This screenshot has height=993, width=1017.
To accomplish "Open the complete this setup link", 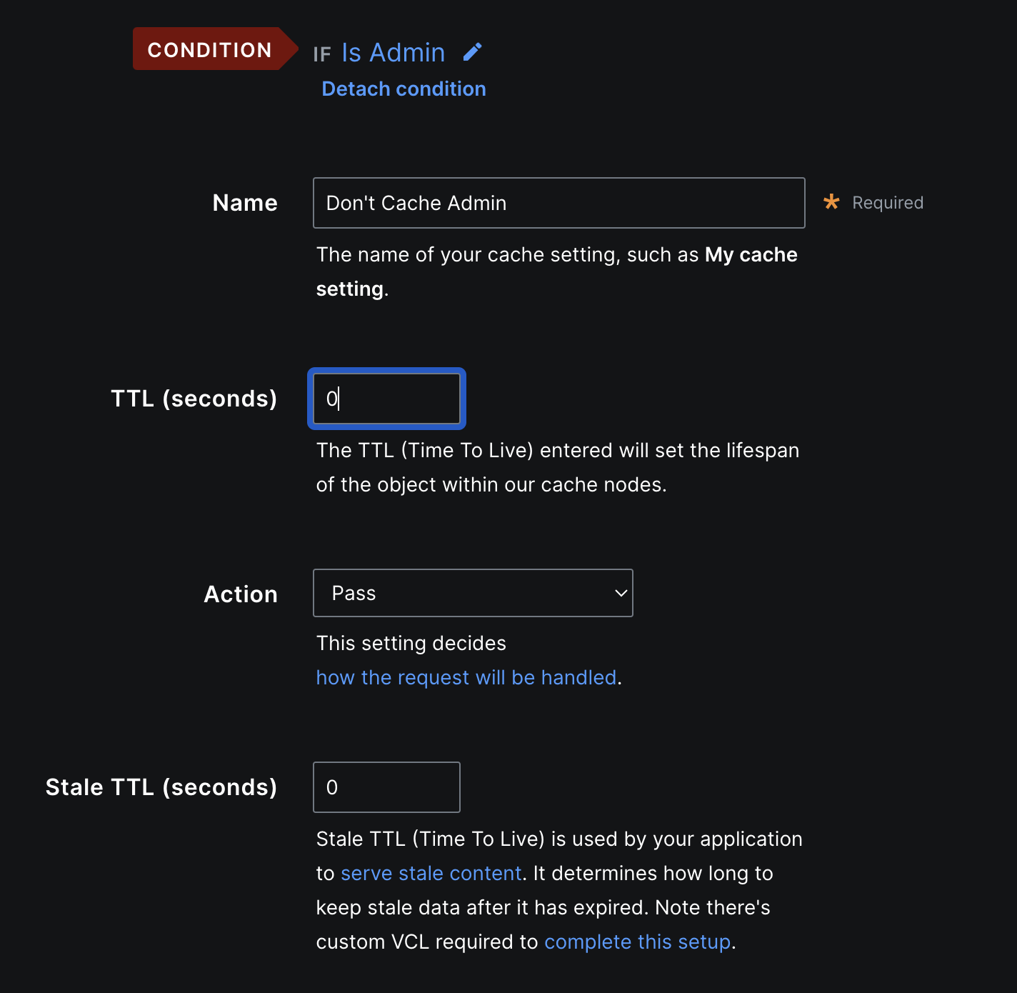I will tap(637, 942).
